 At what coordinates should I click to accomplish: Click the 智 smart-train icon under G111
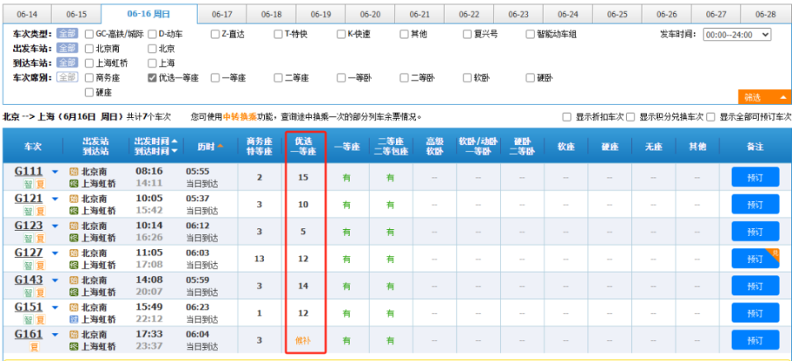[x=29, y=184]
